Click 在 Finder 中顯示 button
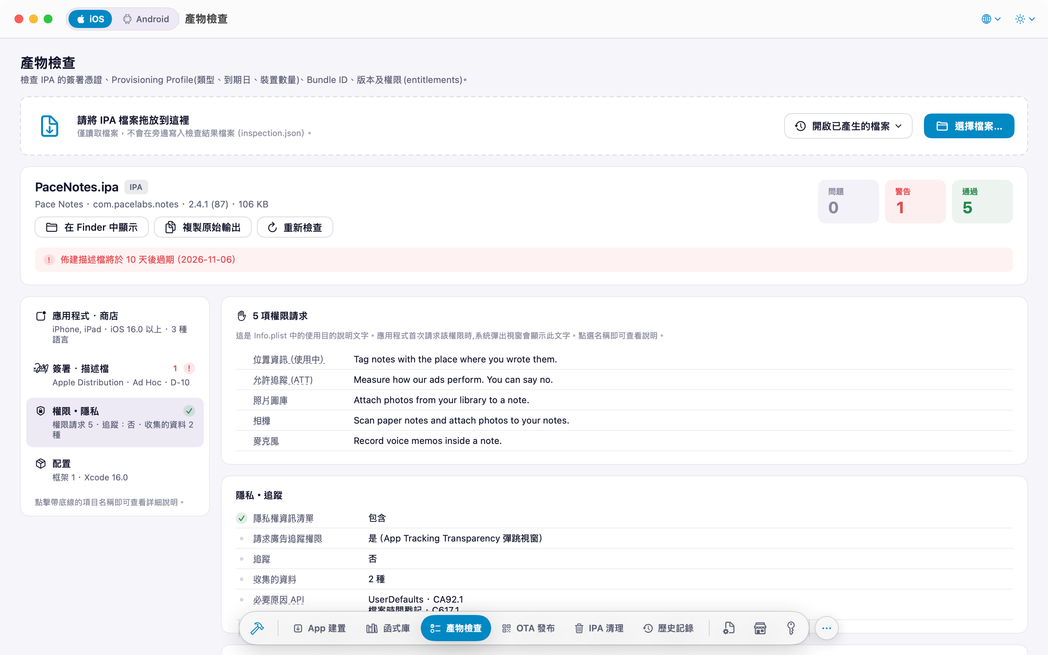Image resolution: width=1048 pixels, height=655 pixels. 92,227
